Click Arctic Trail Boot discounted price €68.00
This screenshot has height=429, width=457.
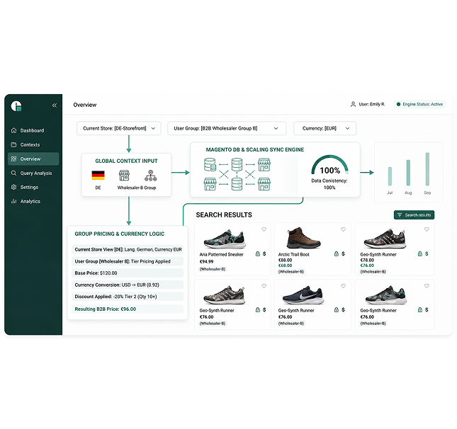(285, 265)
